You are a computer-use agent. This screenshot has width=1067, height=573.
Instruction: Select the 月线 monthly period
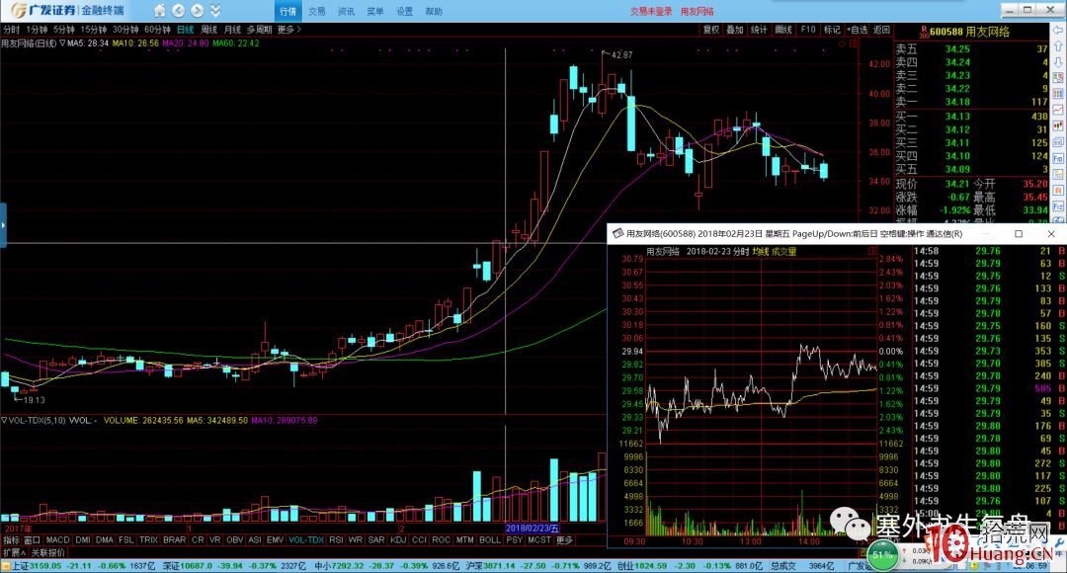coord(232,30)
